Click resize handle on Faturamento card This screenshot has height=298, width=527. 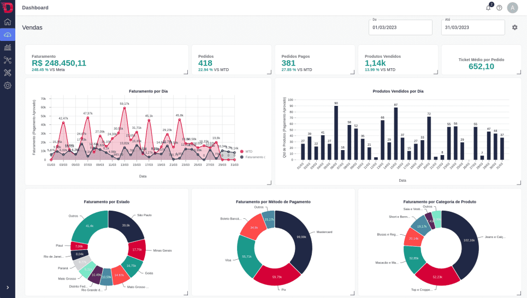186,72
